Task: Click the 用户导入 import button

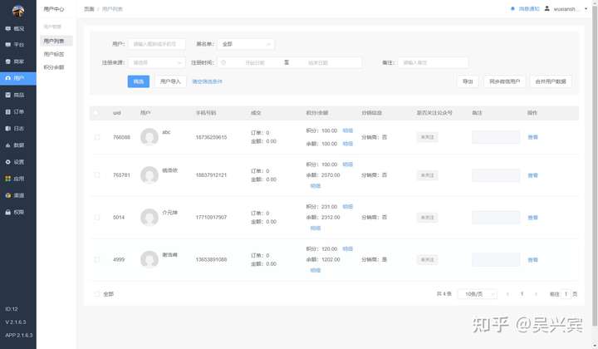Action: pyautogui.click(x=170, y=81)
